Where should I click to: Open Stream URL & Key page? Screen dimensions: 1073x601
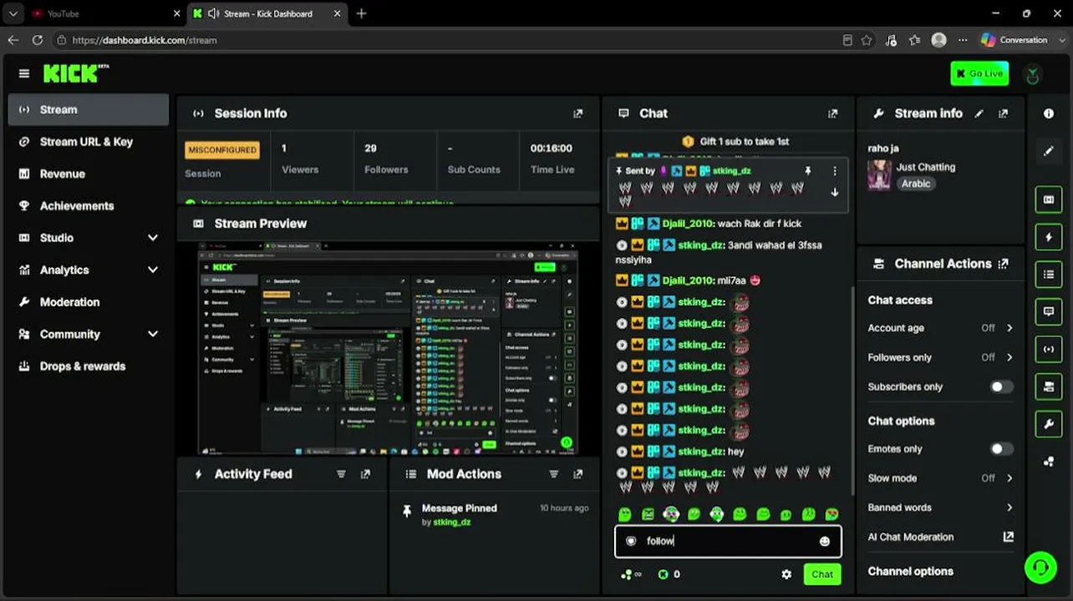pos(89,142)
